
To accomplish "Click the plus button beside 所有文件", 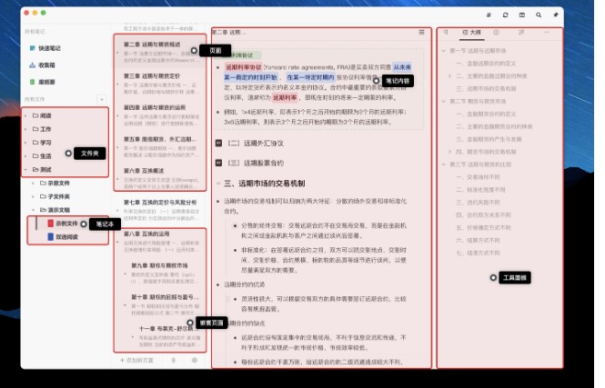I will pyautogui.click(x=101, y=98).
